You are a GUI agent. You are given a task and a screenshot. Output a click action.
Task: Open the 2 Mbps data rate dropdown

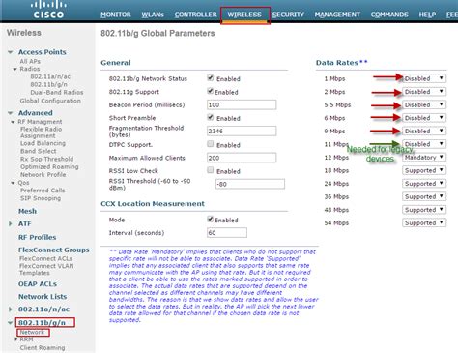424,92
